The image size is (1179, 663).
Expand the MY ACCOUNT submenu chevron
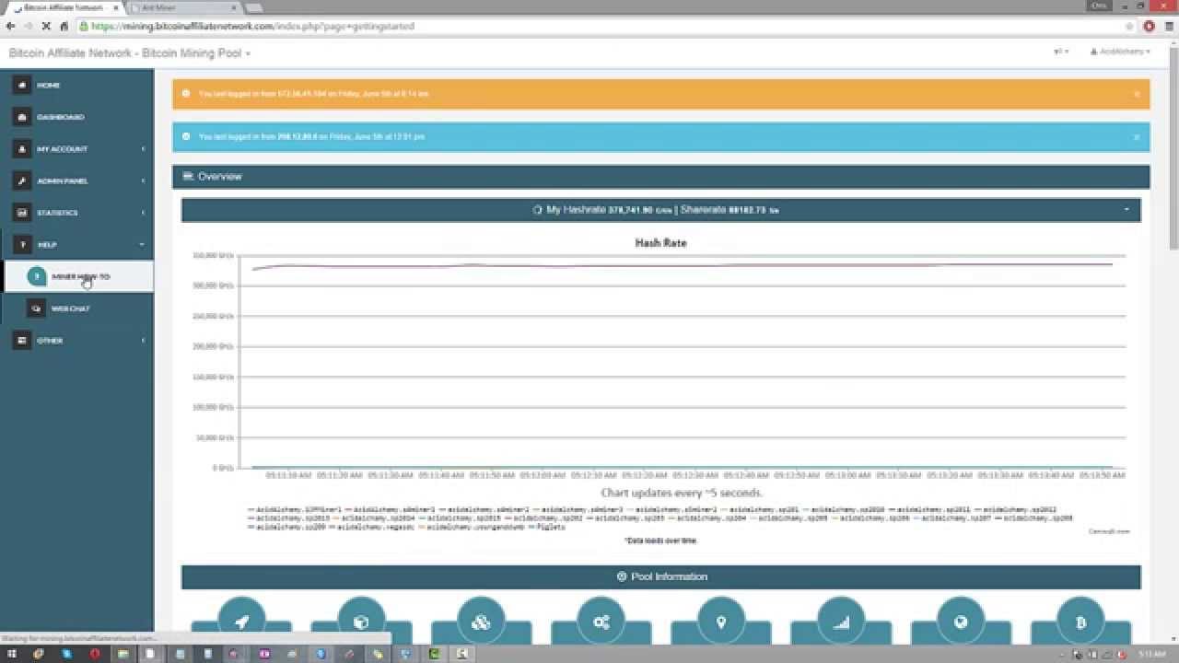(143, 149)
